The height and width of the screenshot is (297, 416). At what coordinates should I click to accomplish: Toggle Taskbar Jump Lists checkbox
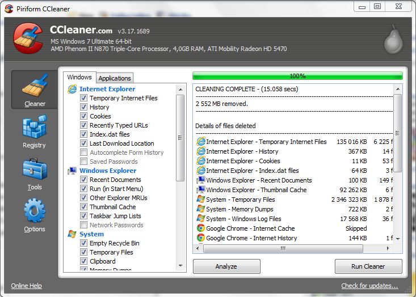[x=83, y=215]
